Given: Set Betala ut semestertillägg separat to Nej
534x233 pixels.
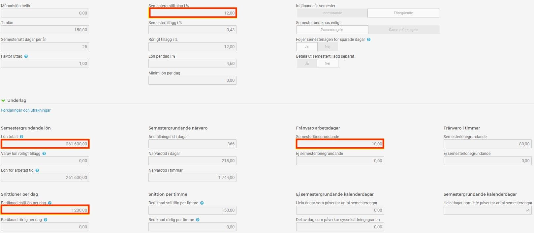Looking at the screenshot, I should pyautogui.click(x=327, y=63).
